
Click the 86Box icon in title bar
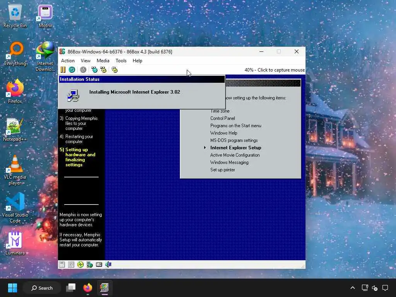(x=62, y=51)
